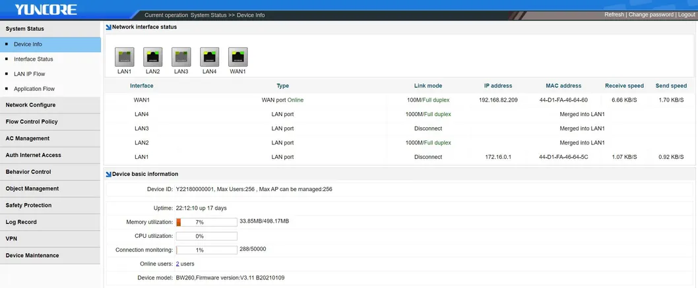
Task: Collapse Network interface status section arrow
Action: [x=108, y=27]
